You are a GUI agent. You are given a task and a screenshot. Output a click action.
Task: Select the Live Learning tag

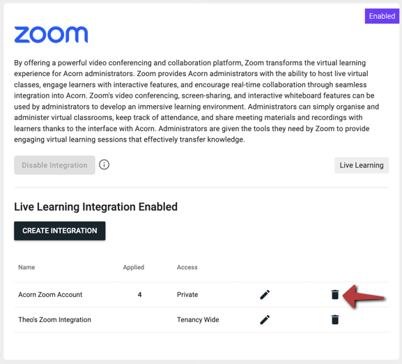[362, 165]
